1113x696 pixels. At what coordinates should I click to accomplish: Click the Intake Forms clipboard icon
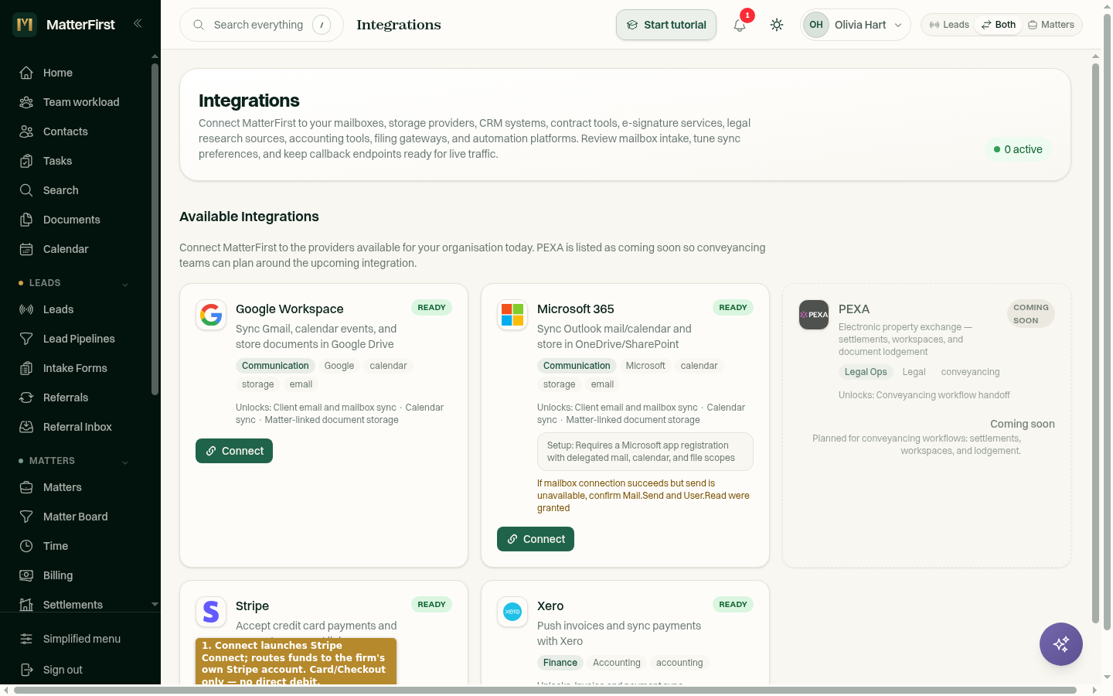pyautogui.click(x=26, y=368)
